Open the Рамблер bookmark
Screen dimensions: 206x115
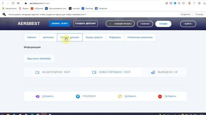(87, 9)
